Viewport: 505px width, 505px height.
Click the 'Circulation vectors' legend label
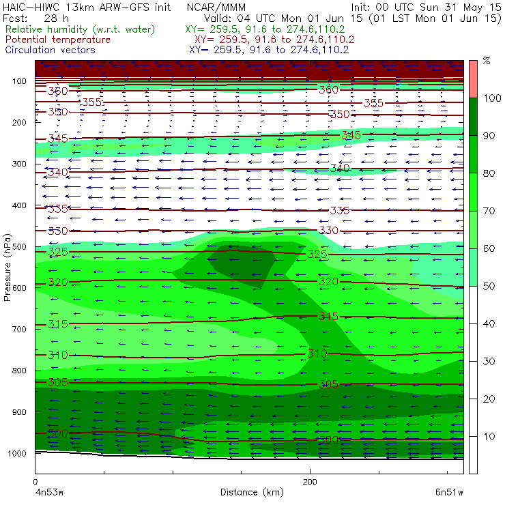click(50, 50)
